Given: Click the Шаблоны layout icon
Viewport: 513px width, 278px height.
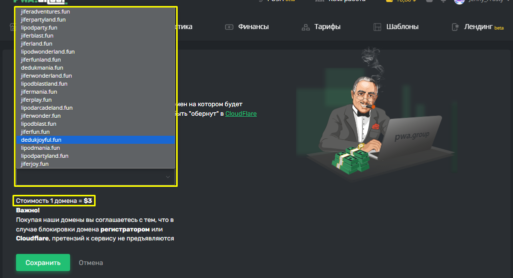Looking at the screenshot, I should click(x=377, y=27).
